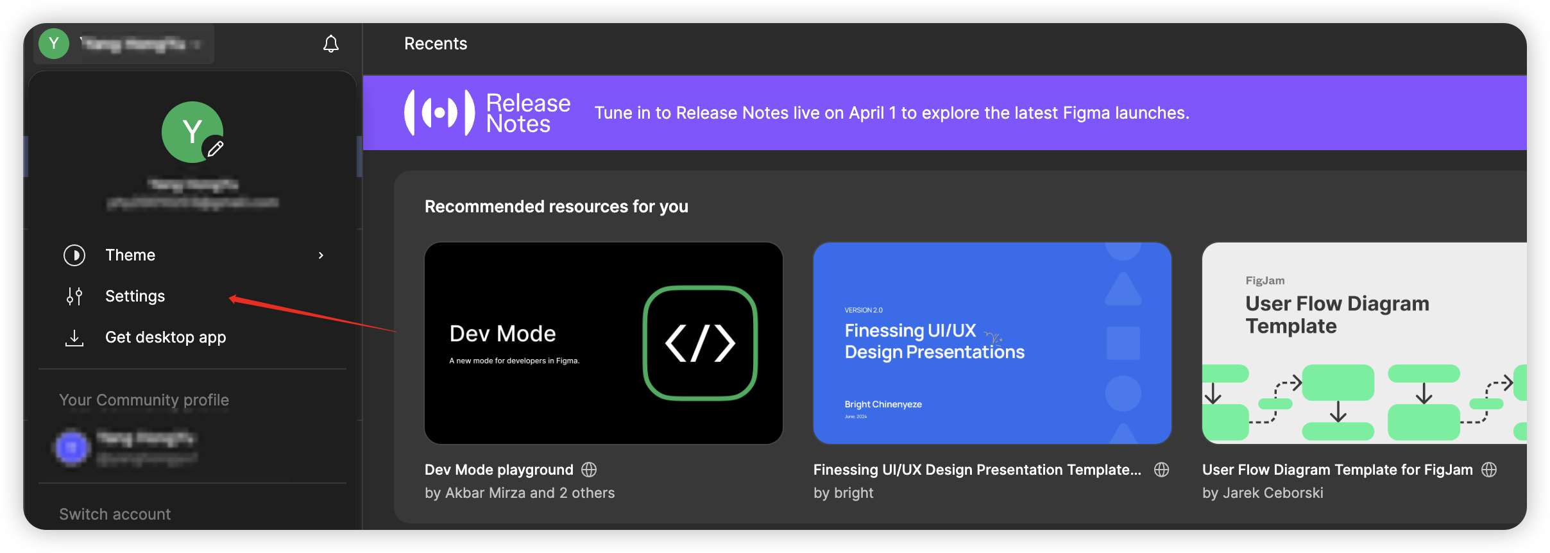Click globe icon next to Dev Mode playground
Viewport: 1550px width, 553px height.
(589, 470)
